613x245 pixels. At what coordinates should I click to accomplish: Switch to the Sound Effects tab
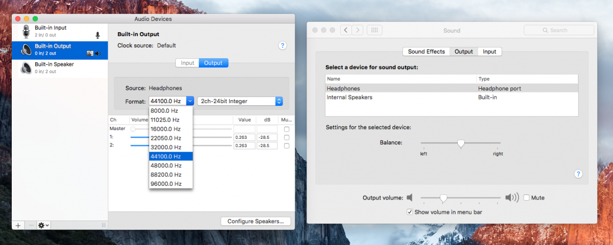coord(426,52)
